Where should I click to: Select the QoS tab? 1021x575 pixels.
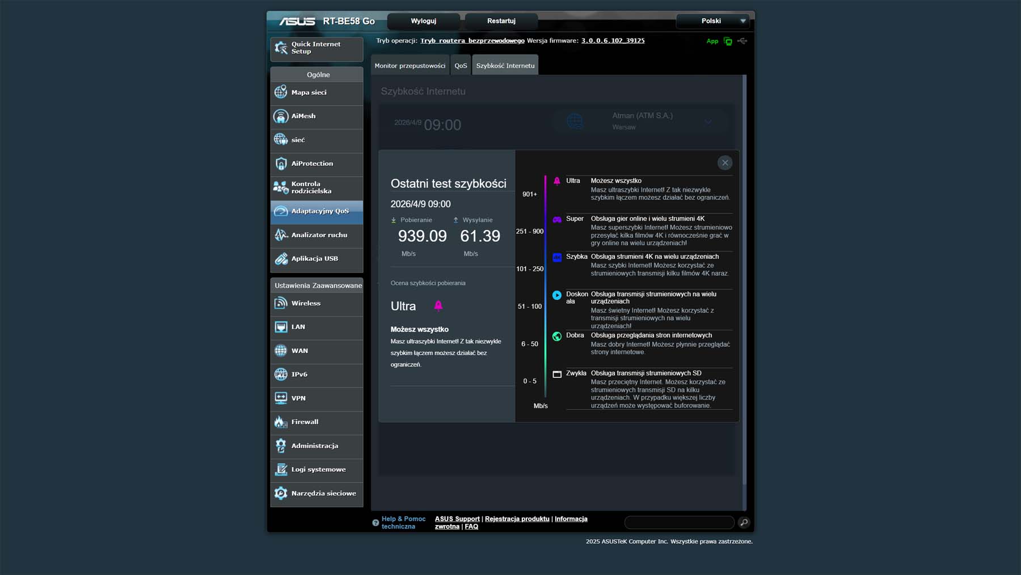tap(461, 66)
